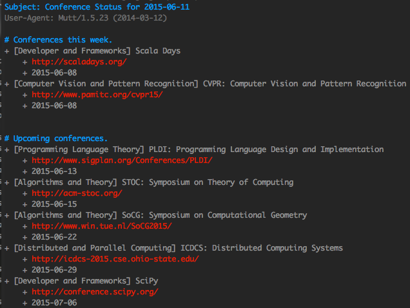Screen dimensions: 410x308
Task: Click the date 2015-06-08 under Scala Days
Action: [x=54, y=73]
